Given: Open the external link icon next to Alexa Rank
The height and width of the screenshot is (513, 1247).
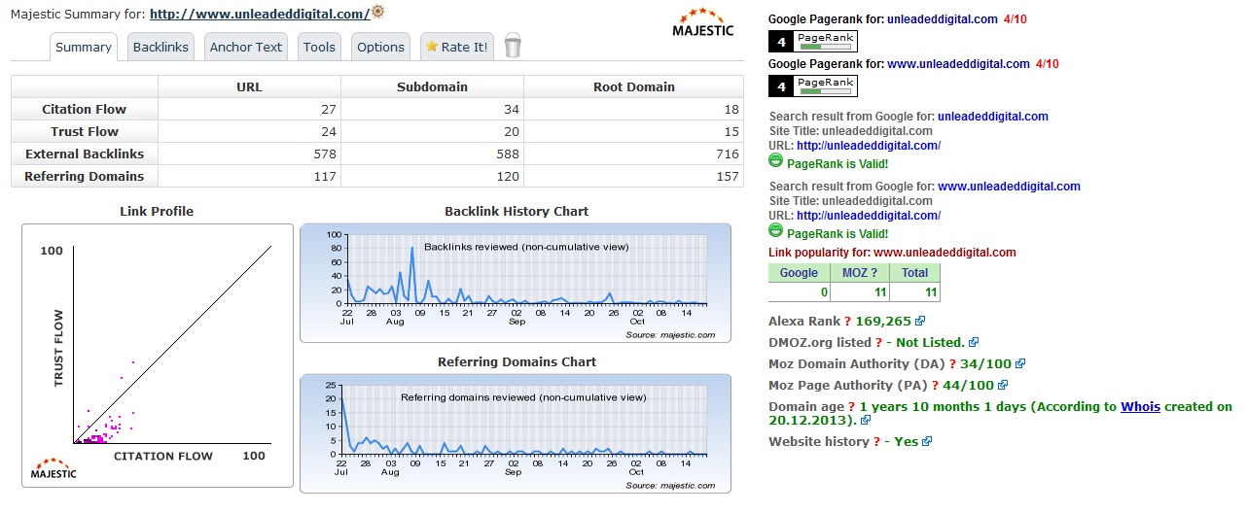Looking at the screenshot, I should pyautogui.click(x=920, y=321).
